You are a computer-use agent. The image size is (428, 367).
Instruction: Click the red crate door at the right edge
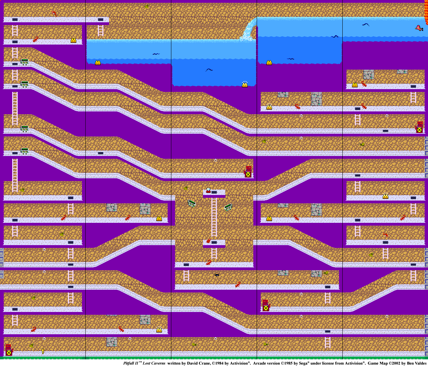click(420, 127)
